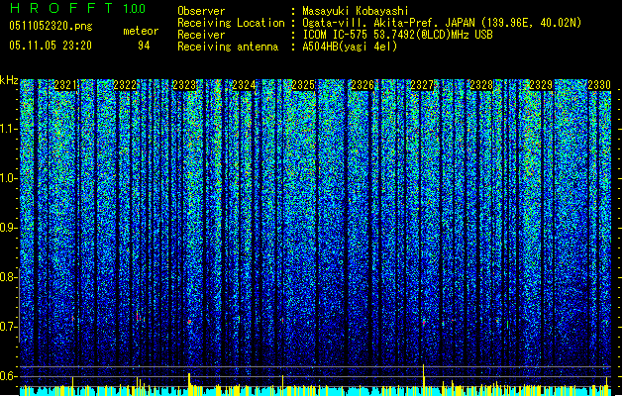Image resolution: width=623 pixels, height=396 pixels.
Task: Click the 2325 time marker
Action: click(x=303, y=85)
